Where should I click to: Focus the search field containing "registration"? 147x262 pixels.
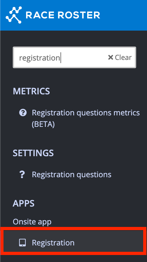[74, 57]
